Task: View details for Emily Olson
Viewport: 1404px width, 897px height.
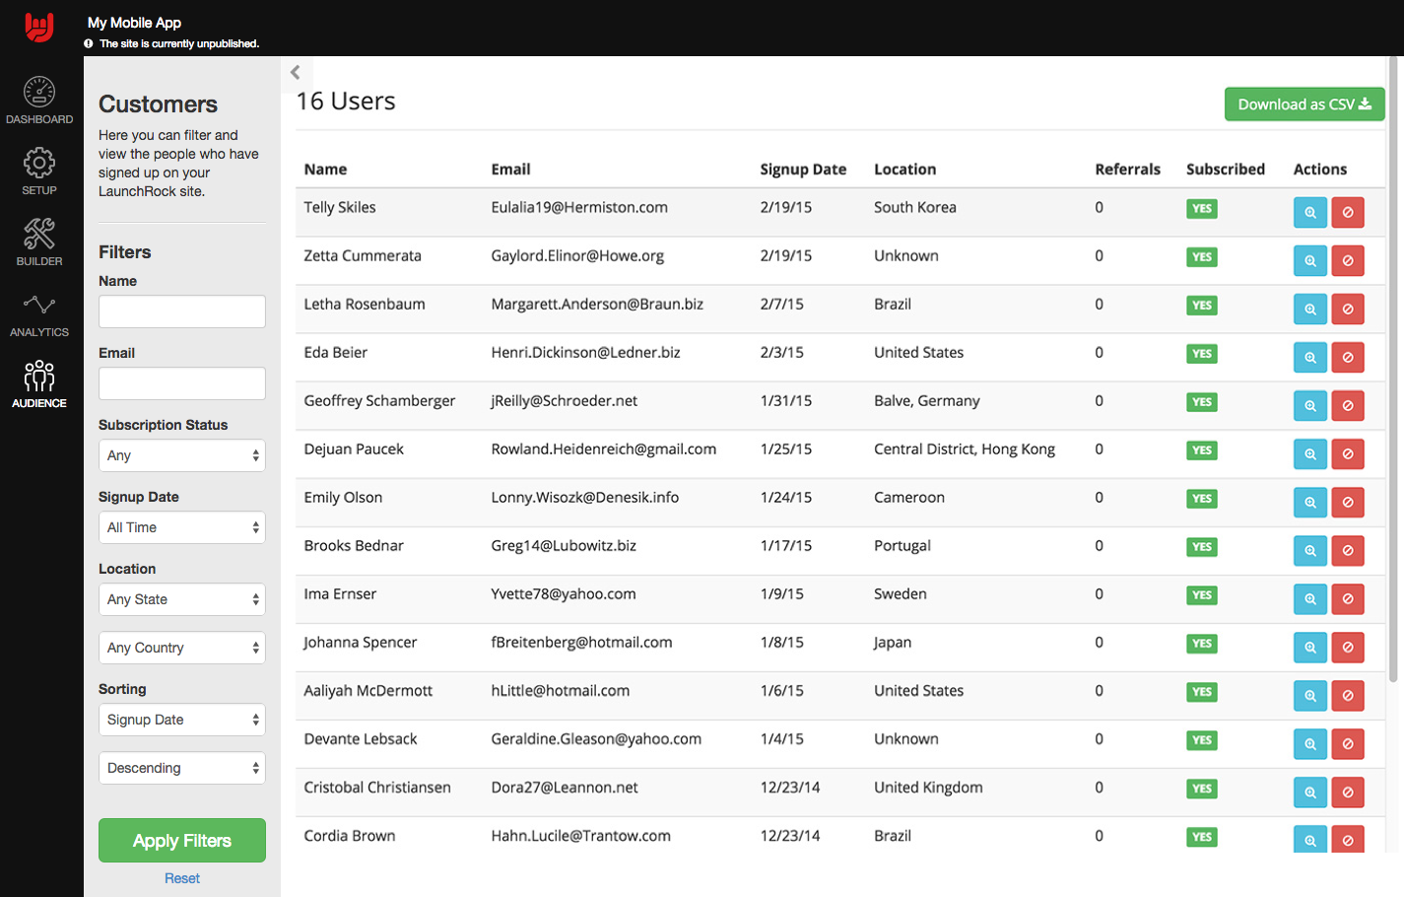Action: 1309,502
